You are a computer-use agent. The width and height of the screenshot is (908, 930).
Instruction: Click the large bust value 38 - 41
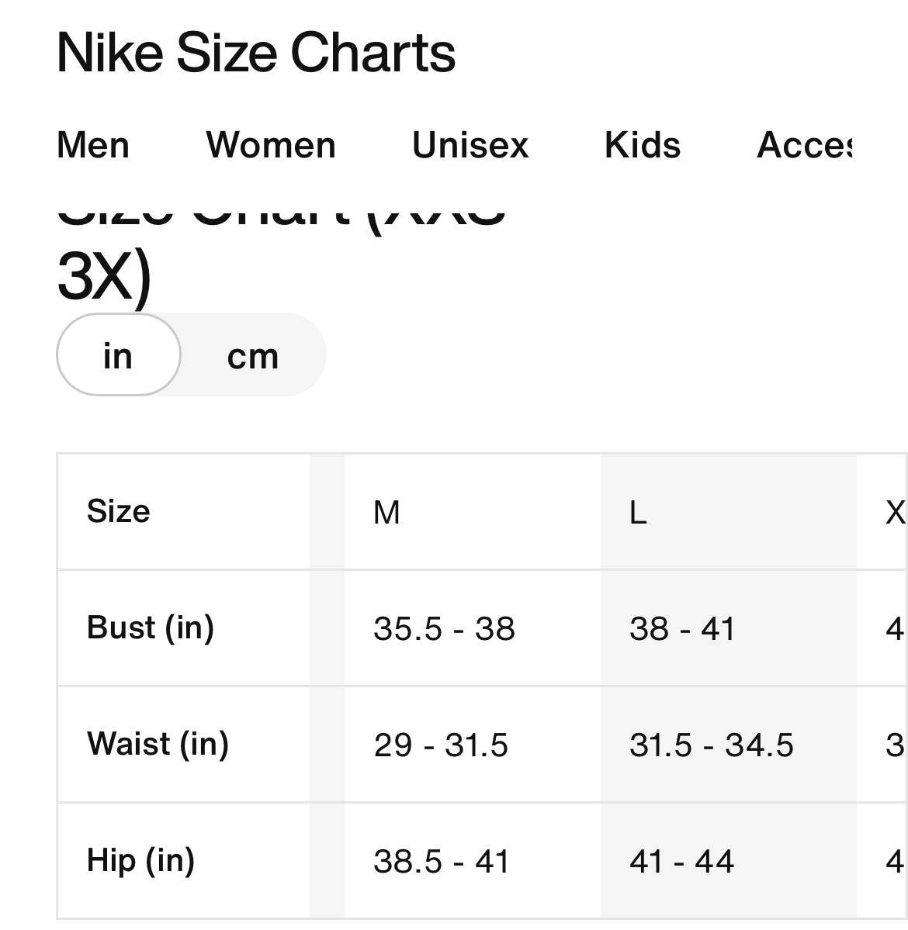pos(682,629)
